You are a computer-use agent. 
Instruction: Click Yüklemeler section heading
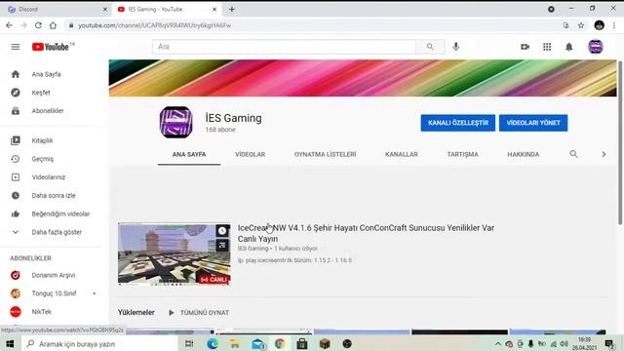(136, 313)
